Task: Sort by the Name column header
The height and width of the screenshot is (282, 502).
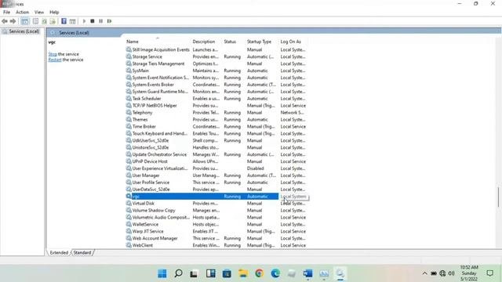Action: point(133,42)
